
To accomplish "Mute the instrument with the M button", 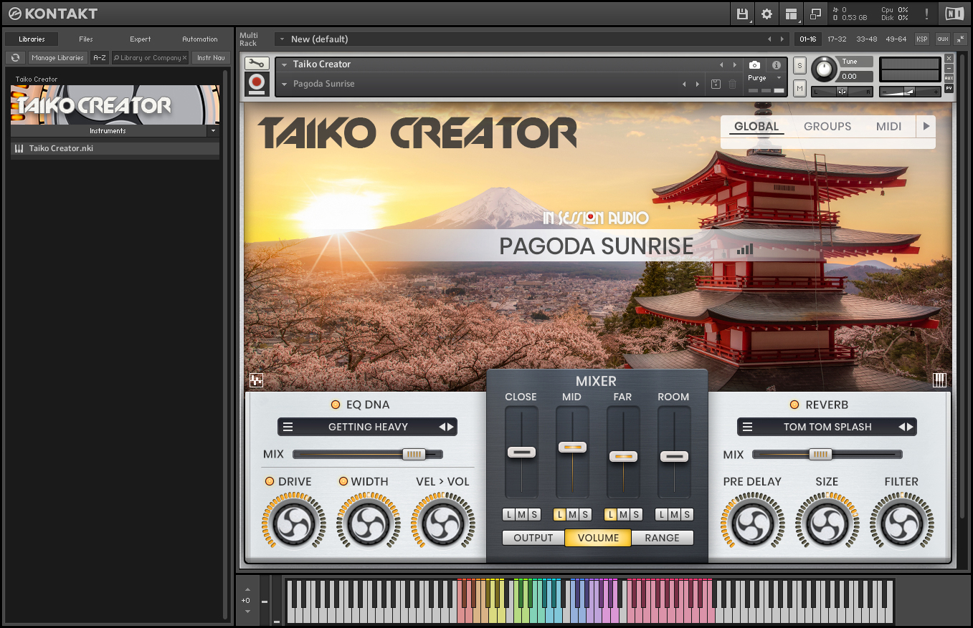I will click(800, 88).
